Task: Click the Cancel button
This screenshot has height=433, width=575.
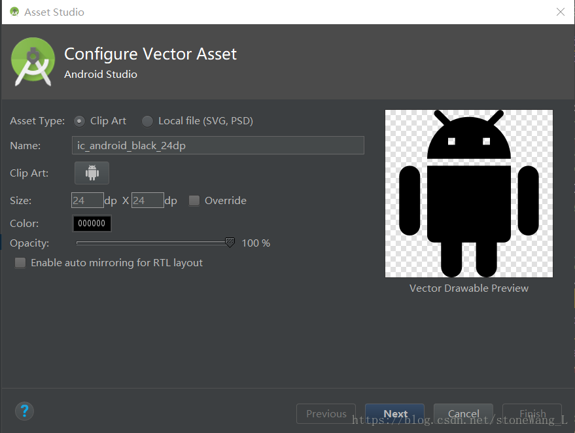Action: 464,413
